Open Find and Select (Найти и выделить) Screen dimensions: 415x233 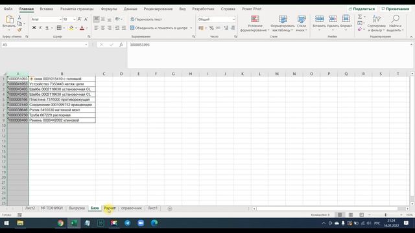[396, 23]
